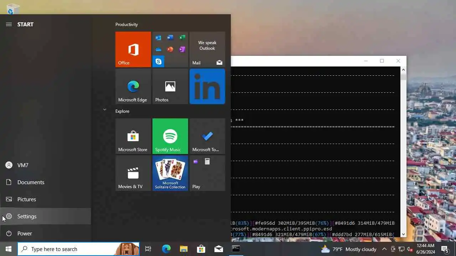Click the Explore group header
The width and height of the screenshot is (456, 256).
tap(122, 111)
